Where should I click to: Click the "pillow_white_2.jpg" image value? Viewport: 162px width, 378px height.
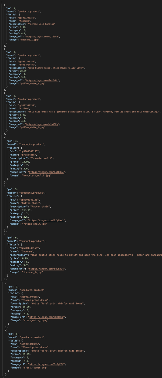(x=33, y=127)
